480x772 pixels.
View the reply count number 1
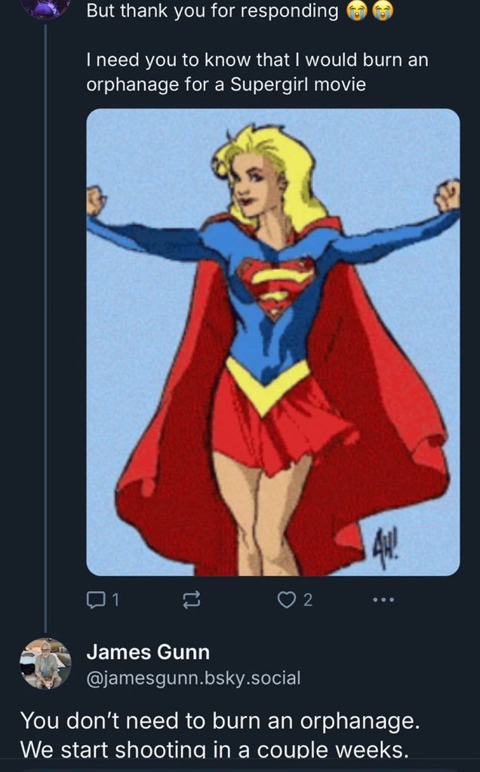pos(115,599)
